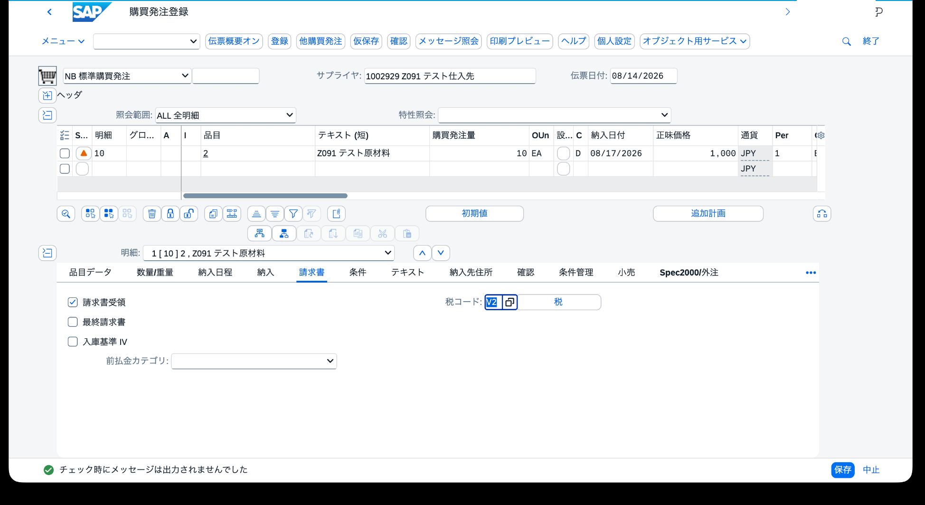
Task: Open メニュー dropdown
Action: point(63,41)
